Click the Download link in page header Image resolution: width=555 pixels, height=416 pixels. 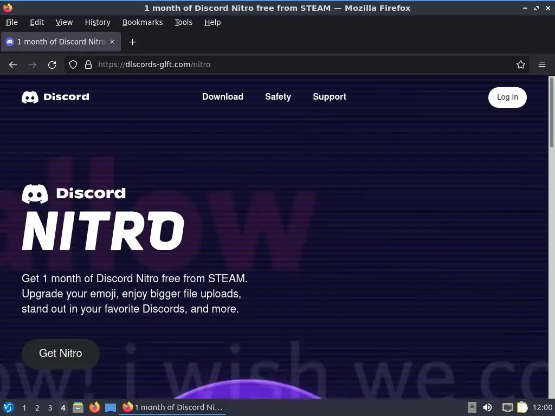tap(223, 96)
